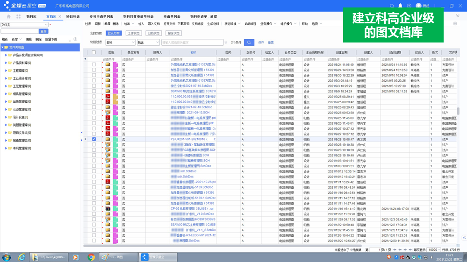Expand 工程图库 folder node
The height and width of the screenshot is (262, 467).
coord(6,71)
